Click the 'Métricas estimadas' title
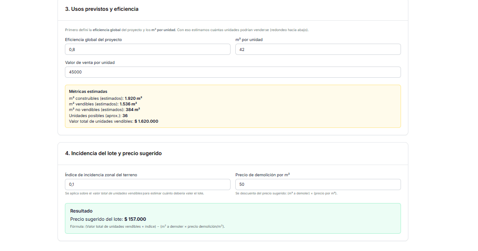Image resolution: width=478 pixels, height=251 pixels. pyautogui.click(x=88, y=92)
